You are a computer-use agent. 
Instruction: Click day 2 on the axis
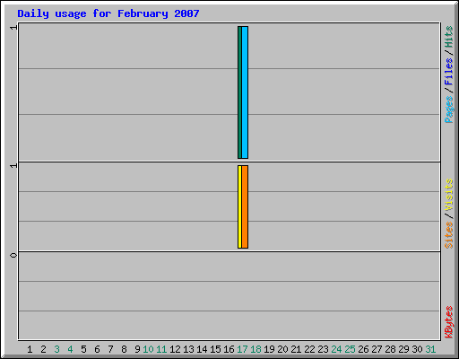(x=43, y=349)
